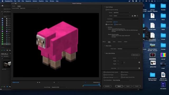Select the whoosh transition folder on desktop

(152, 8)
